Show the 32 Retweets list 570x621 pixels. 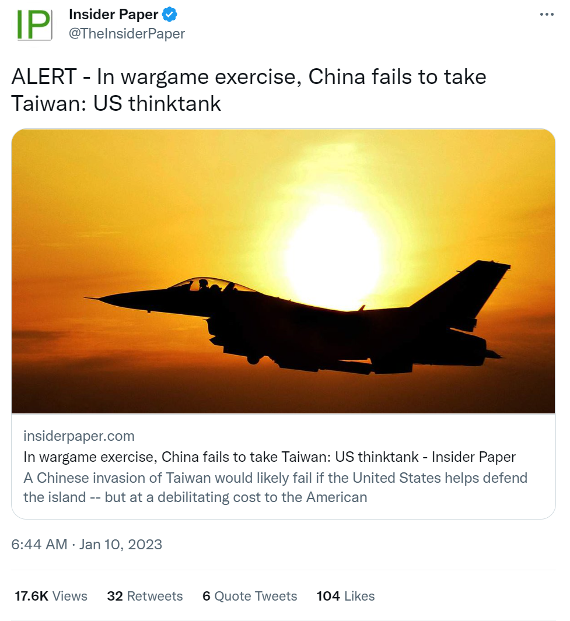pos(145,596)
